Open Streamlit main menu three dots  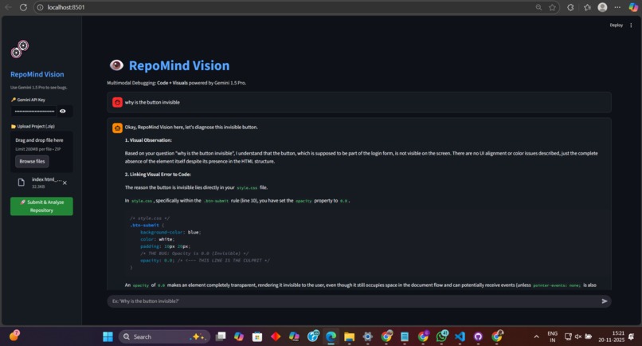(x=631, y=26)
